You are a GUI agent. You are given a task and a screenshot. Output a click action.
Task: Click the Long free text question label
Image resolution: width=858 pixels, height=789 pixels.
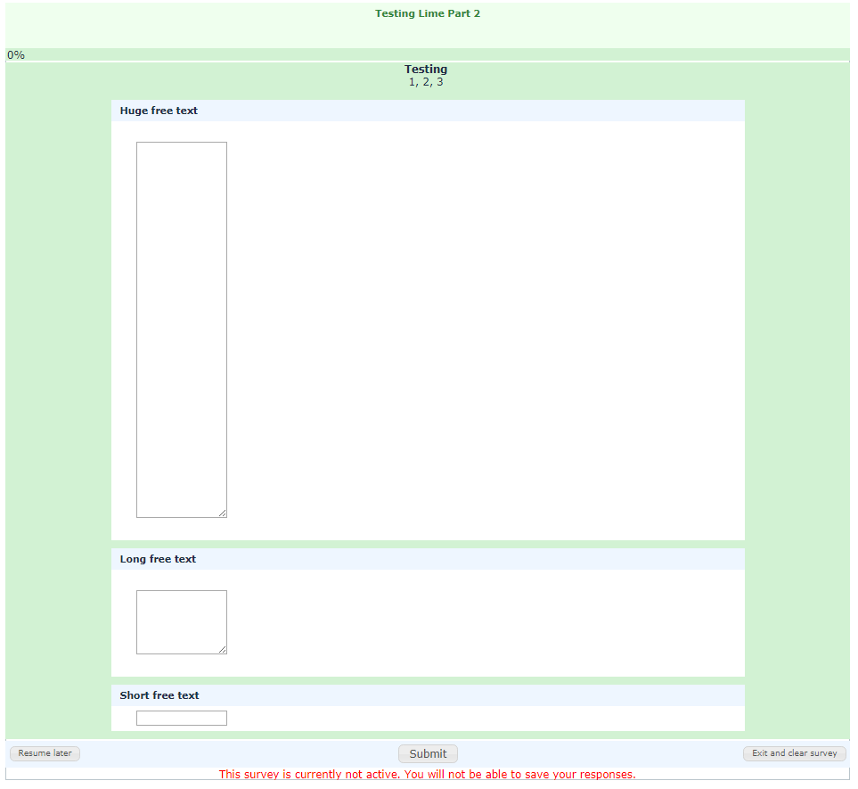click(x=158, y=559)
